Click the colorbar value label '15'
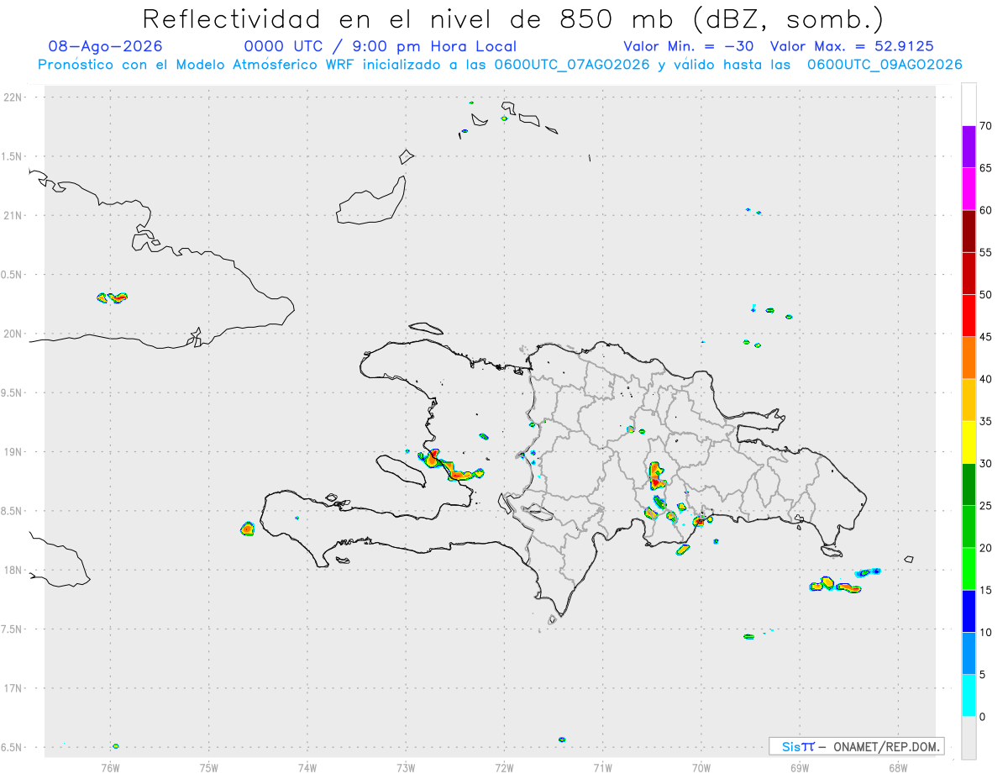1008x779 pixels. (x=986, y=590)
